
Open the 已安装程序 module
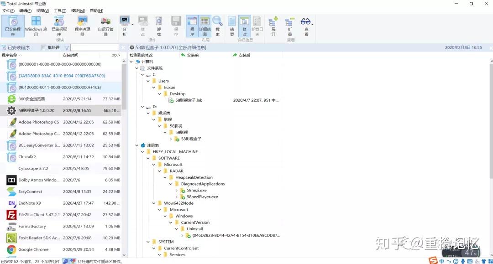point(13,26)
